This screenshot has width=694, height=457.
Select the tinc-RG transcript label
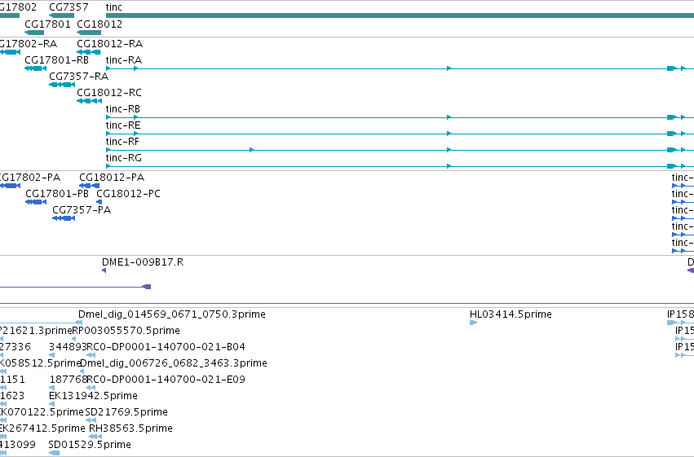click(124, 158)
